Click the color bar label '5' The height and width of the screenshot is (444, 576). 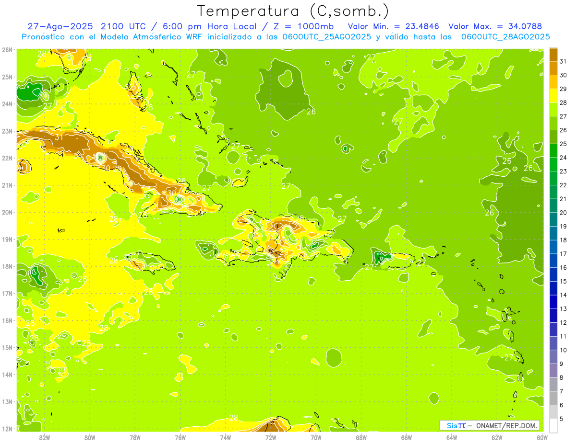(562, 419)
